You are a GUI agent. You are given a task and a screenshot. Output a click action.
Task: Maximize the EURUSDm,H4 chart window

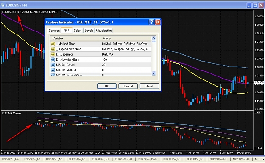(255, 5)
